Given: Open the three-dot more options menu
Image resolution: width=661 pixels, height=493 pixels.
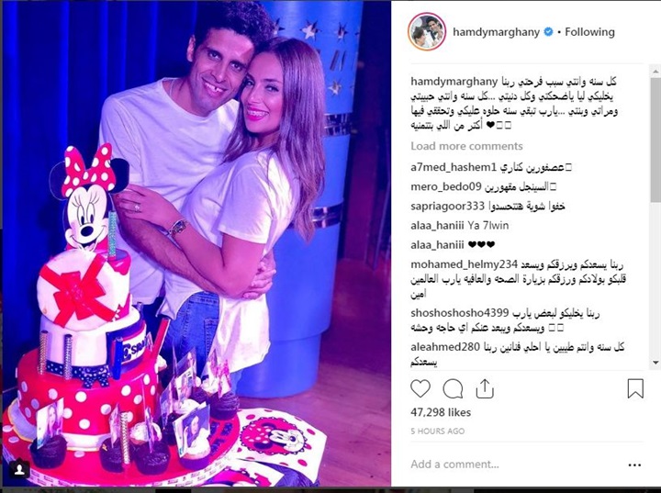Looking at the screenshot, I should pos(634,465).
